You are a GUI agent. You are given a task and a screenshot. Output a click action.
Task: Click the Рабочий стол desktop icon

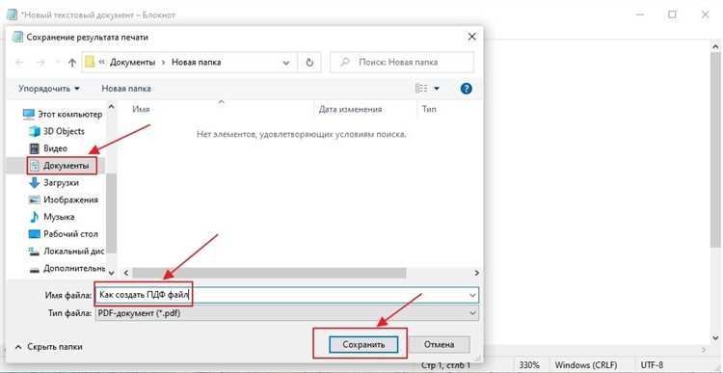click(35, 234)
